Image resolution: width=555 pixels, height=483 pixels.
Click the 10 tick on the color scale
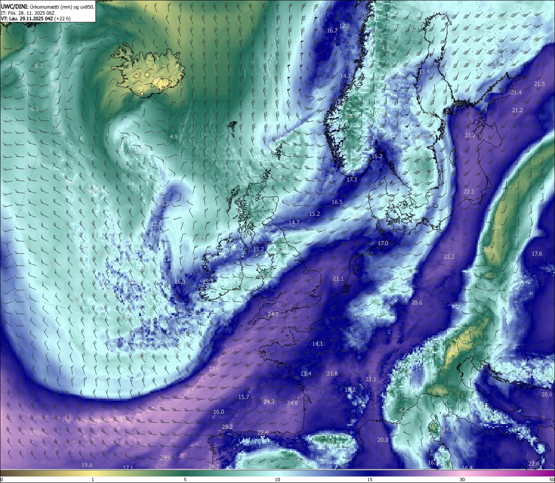(277, 480)
